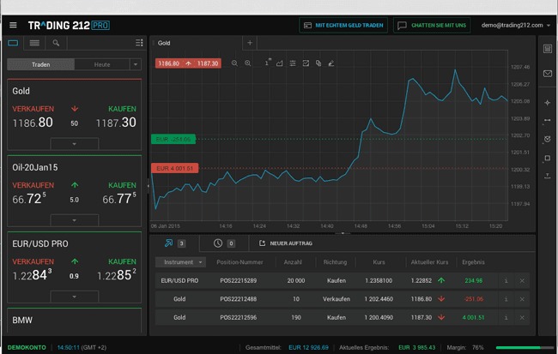Buy Gold at 1187.30
Screen dimensions: 558x354
click(117, 117)
